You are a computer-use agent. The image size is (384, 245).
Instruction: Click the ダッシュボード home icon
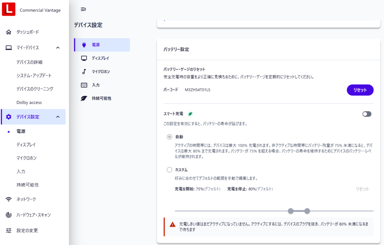[9, 32]
